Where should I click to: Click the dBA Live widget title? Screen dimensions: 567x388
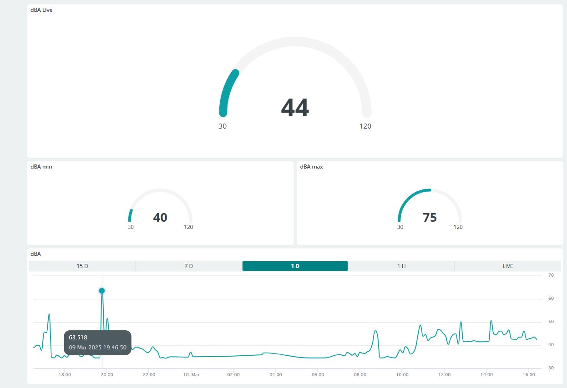coord(41,10)
